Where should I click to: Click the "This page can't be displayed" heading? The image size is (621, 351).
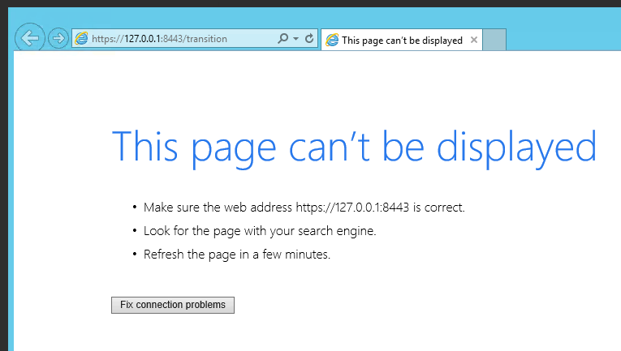pyautogui.click(x=353, y=147)
